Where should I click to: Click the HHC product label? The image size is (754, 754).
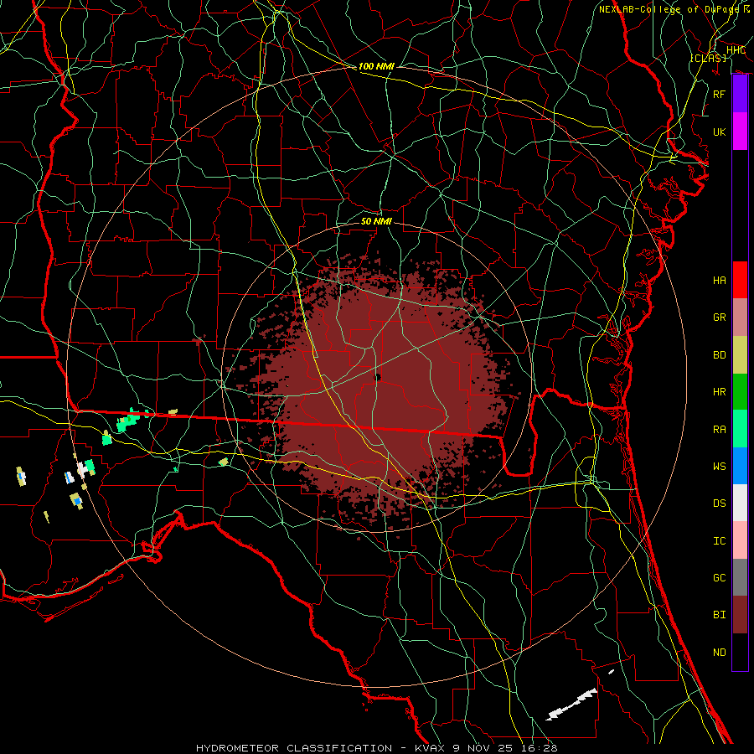[x=736, y=50]
